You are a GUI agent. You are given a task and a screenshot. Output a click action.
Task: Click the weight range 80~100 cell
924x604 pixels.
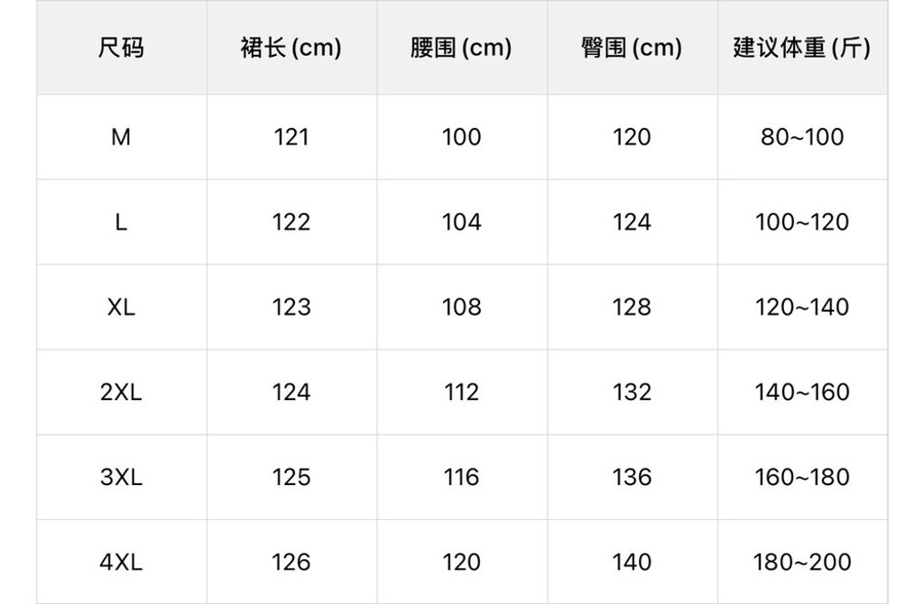tap(801, 137)
